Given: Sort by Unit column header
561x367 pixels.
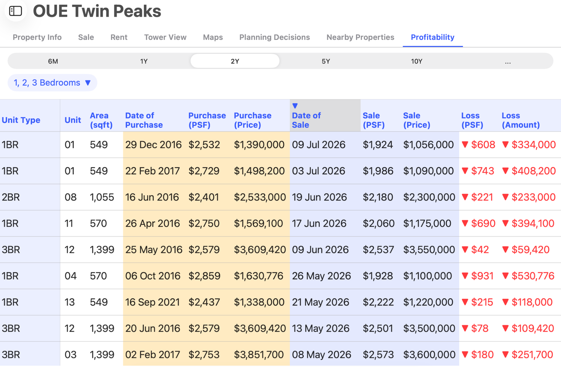Looking at the screenshot, I should pos(73,120).
